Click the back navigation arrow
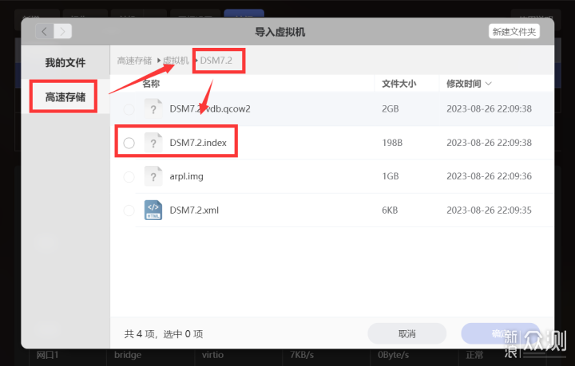The width and height of the screenshot is (575, 366). pyautogui.click(x=45, y=31)
